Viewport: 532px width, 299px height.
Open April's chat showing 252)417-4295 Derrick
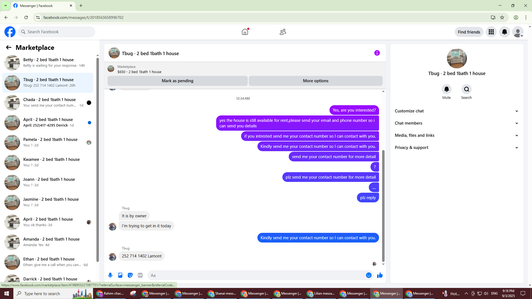coord(48,123)
